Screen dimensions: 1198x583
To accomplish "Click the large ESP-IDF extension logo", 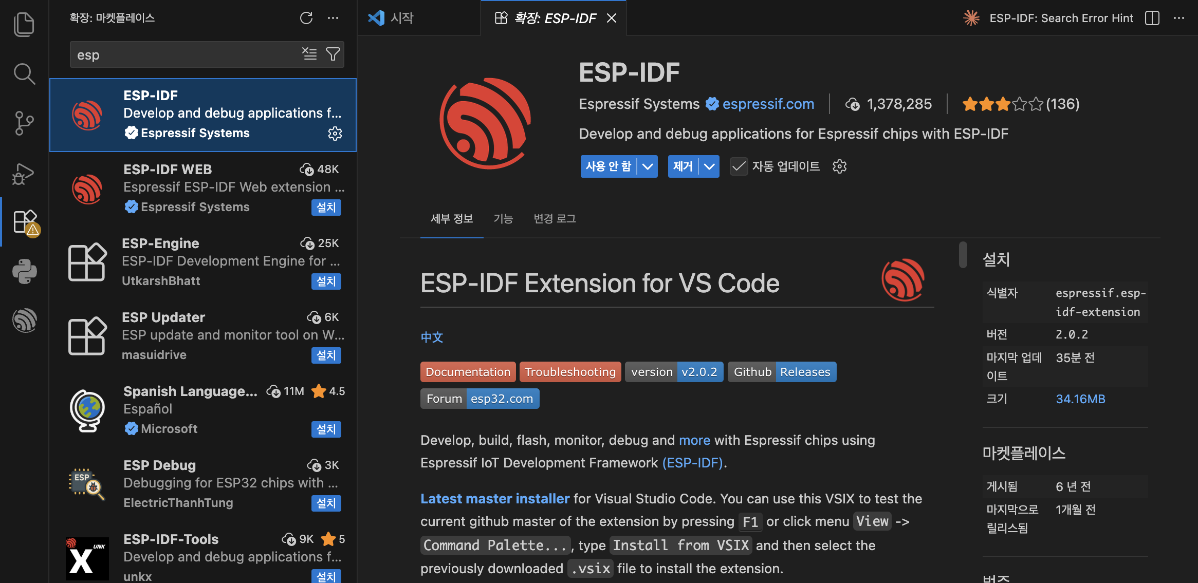I will point(486,123).
